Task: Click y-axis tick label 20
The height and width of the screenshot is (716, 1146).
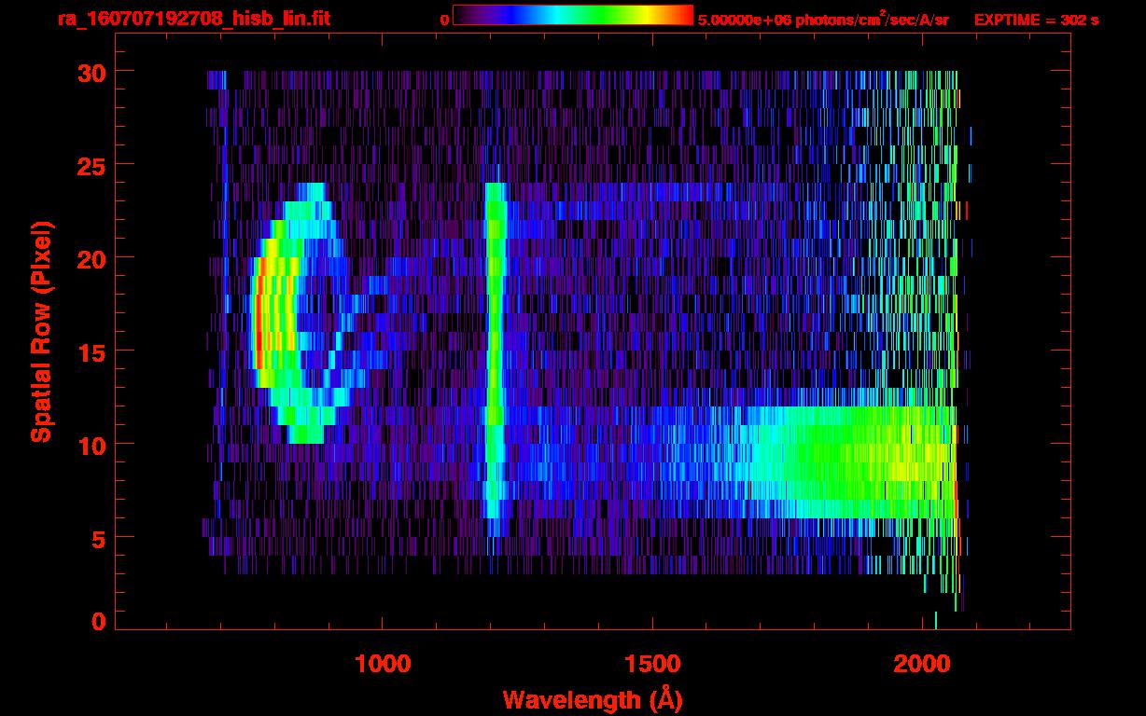Action: 91,258
